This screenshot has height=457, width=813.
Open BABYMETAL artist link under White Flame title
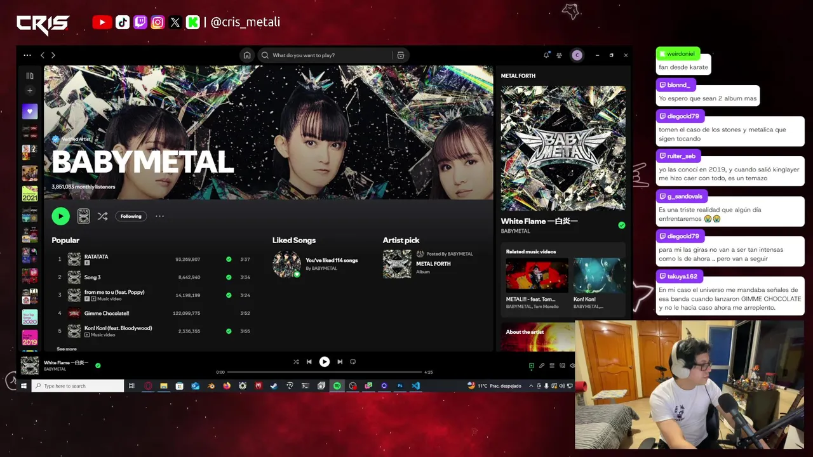point(515,231)
